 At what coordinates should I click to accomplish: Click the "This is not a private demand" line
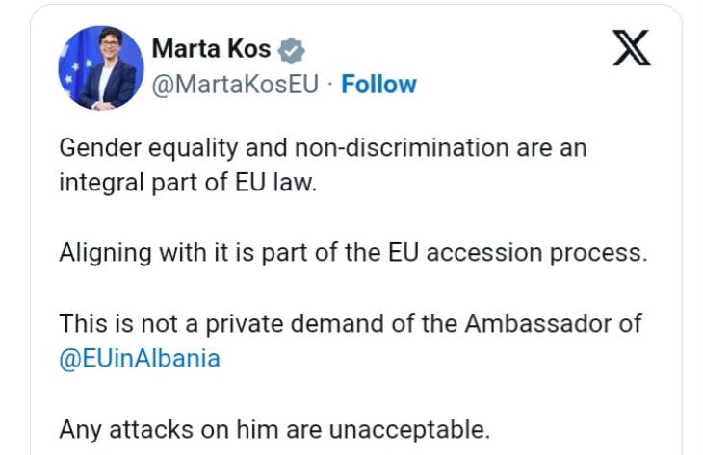pyautogui.click(x=350, y=323)
